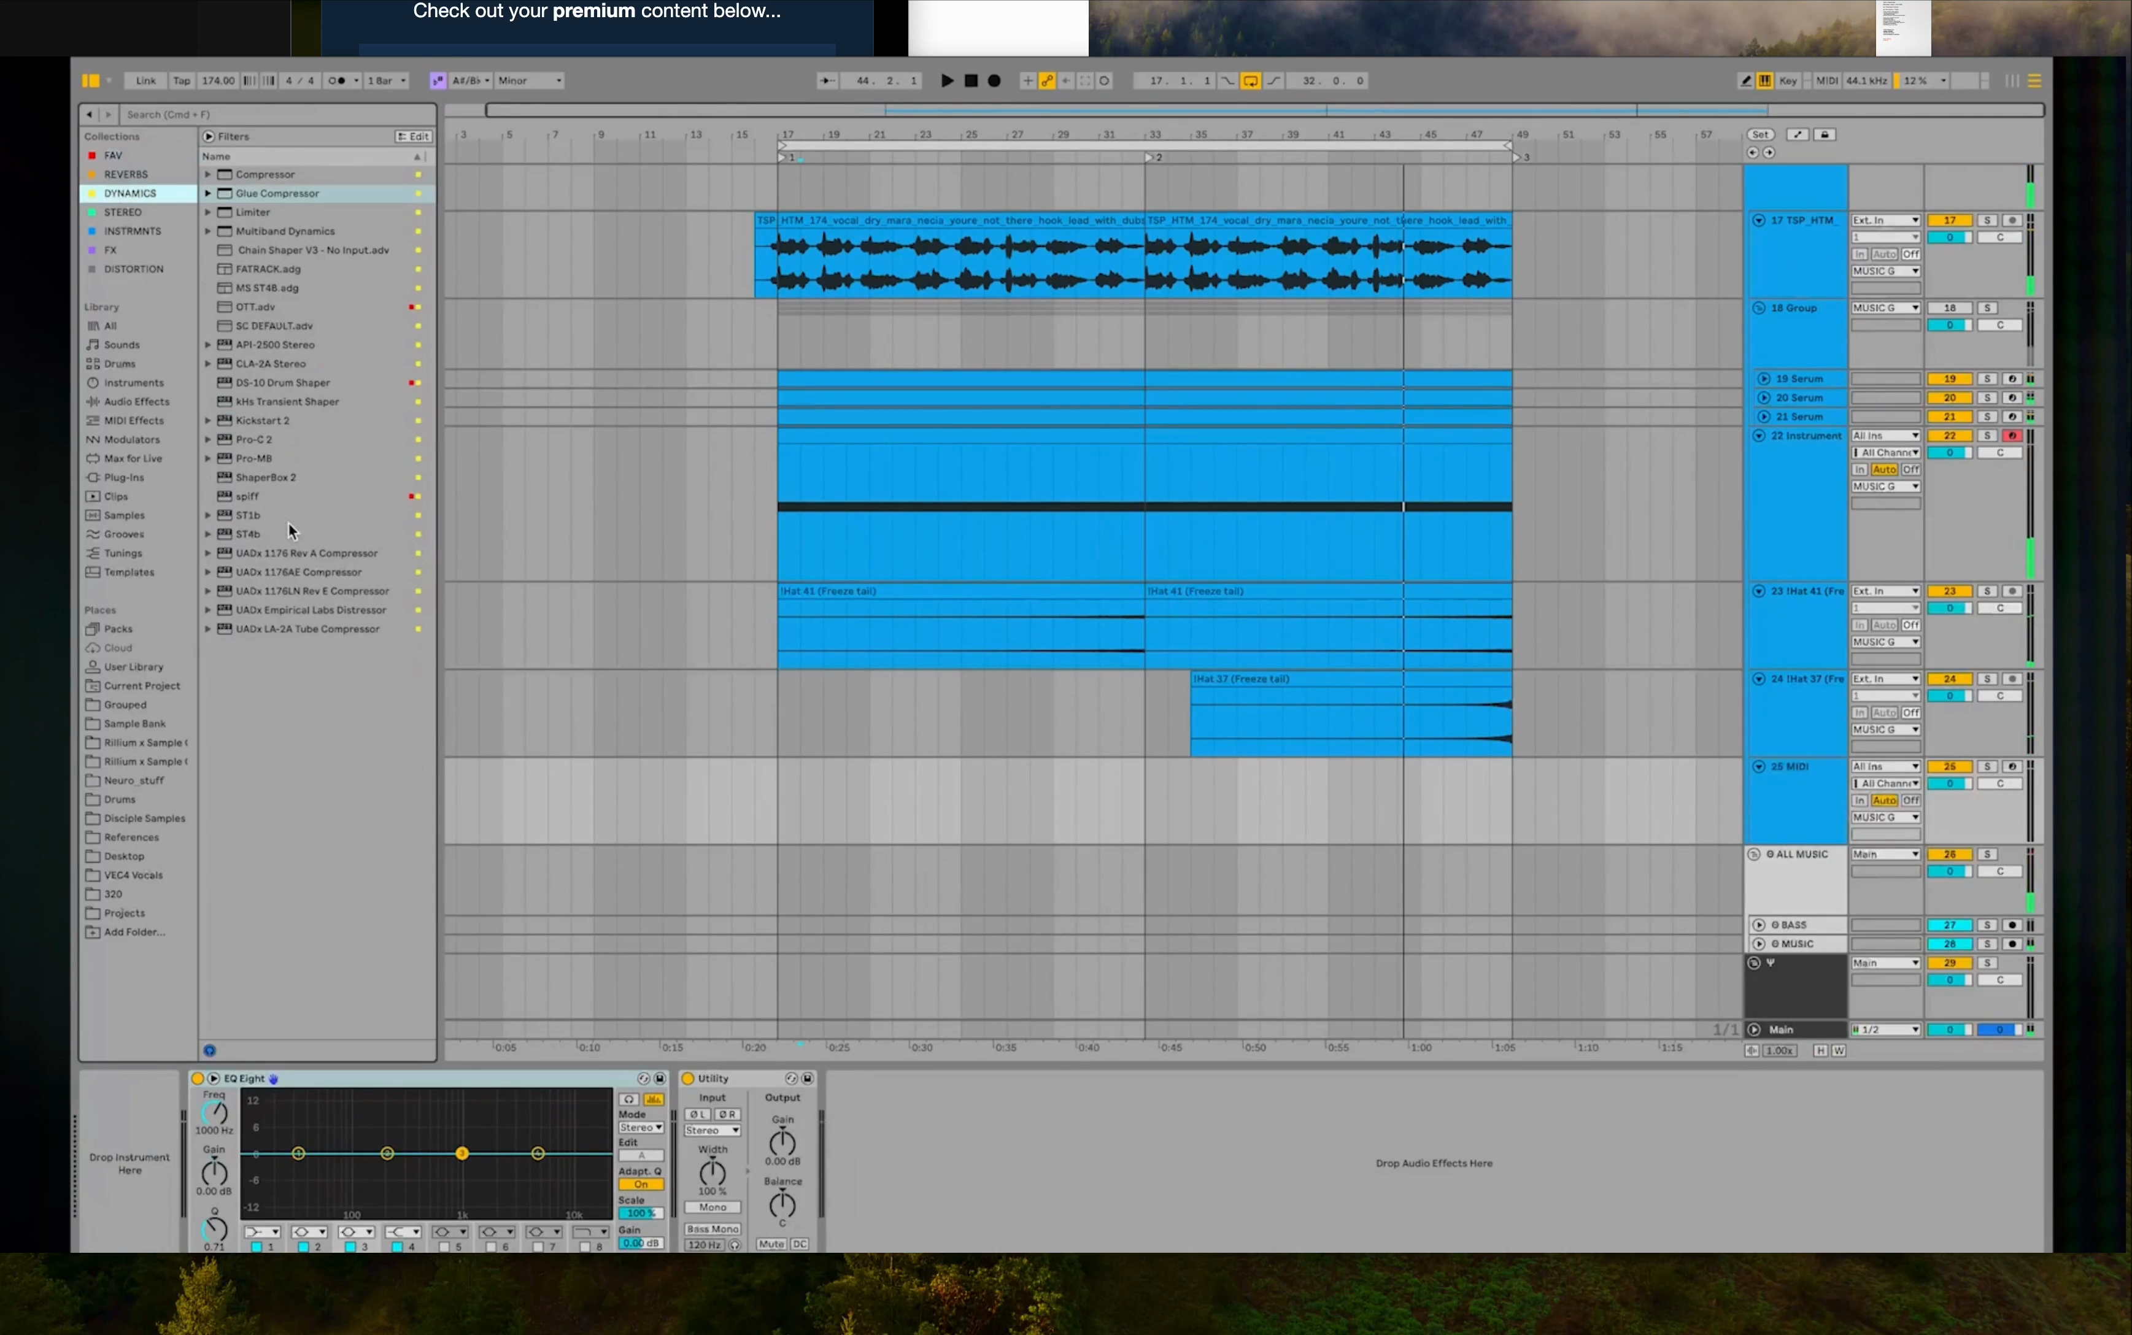Screen dimensions: 2132x1335
Task: Click the Filters play-circle icon
Action: (209, 136)
